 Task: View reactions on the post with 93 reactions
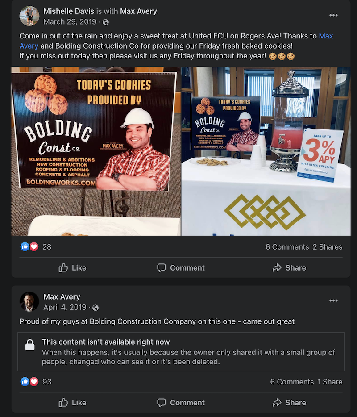36,382
